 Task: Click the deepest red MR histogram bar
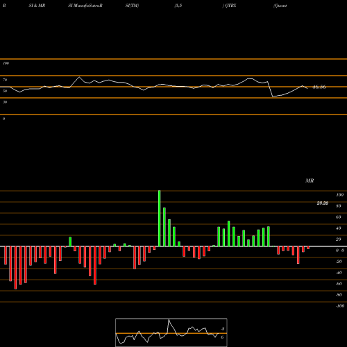[x=15, y=268]
